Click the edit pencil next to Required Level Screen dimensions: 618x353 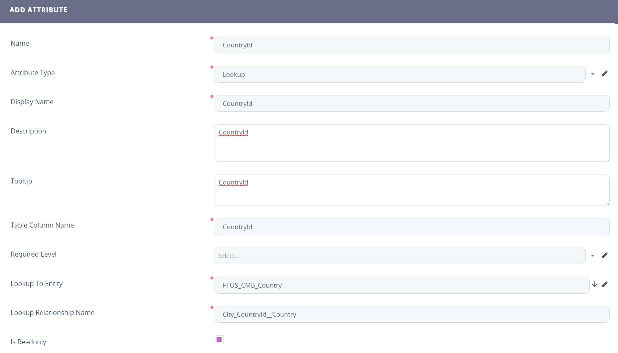point(604,256)
